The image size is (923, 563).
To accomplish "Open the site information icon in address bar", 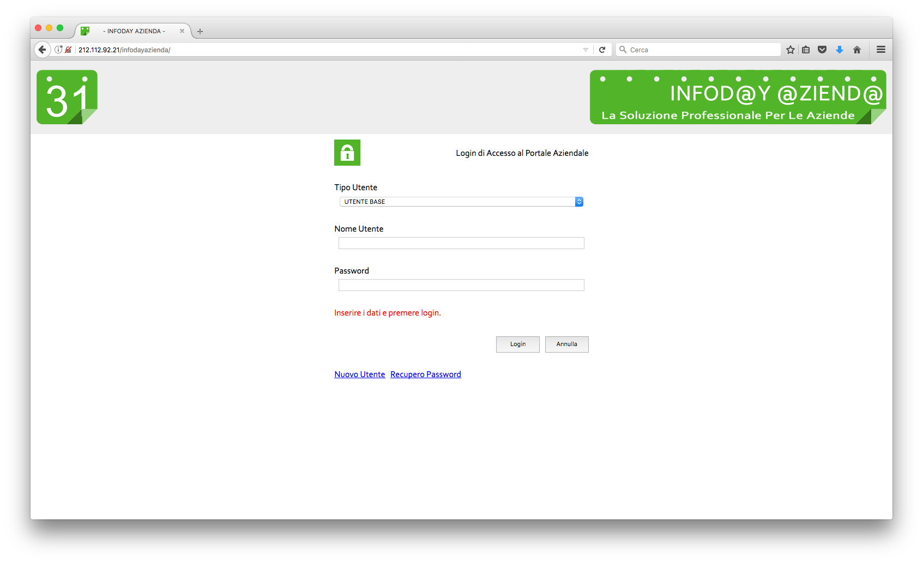I will [58, 50].
